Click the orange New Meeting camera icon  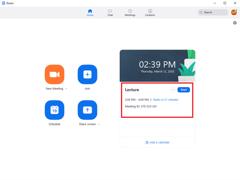point(54,74)
